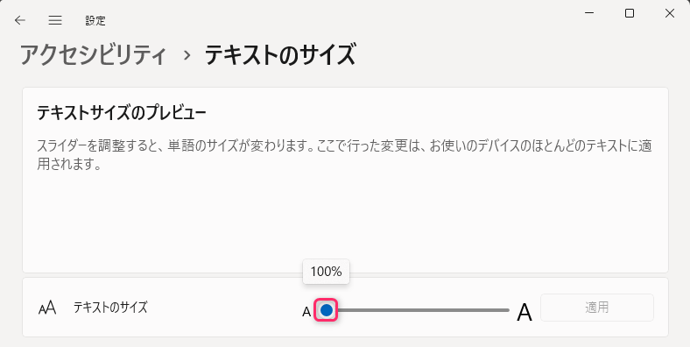This screenshot has height=347, width=690.
Task: Minimize the Settings window
Action: (x=589, y=13)
